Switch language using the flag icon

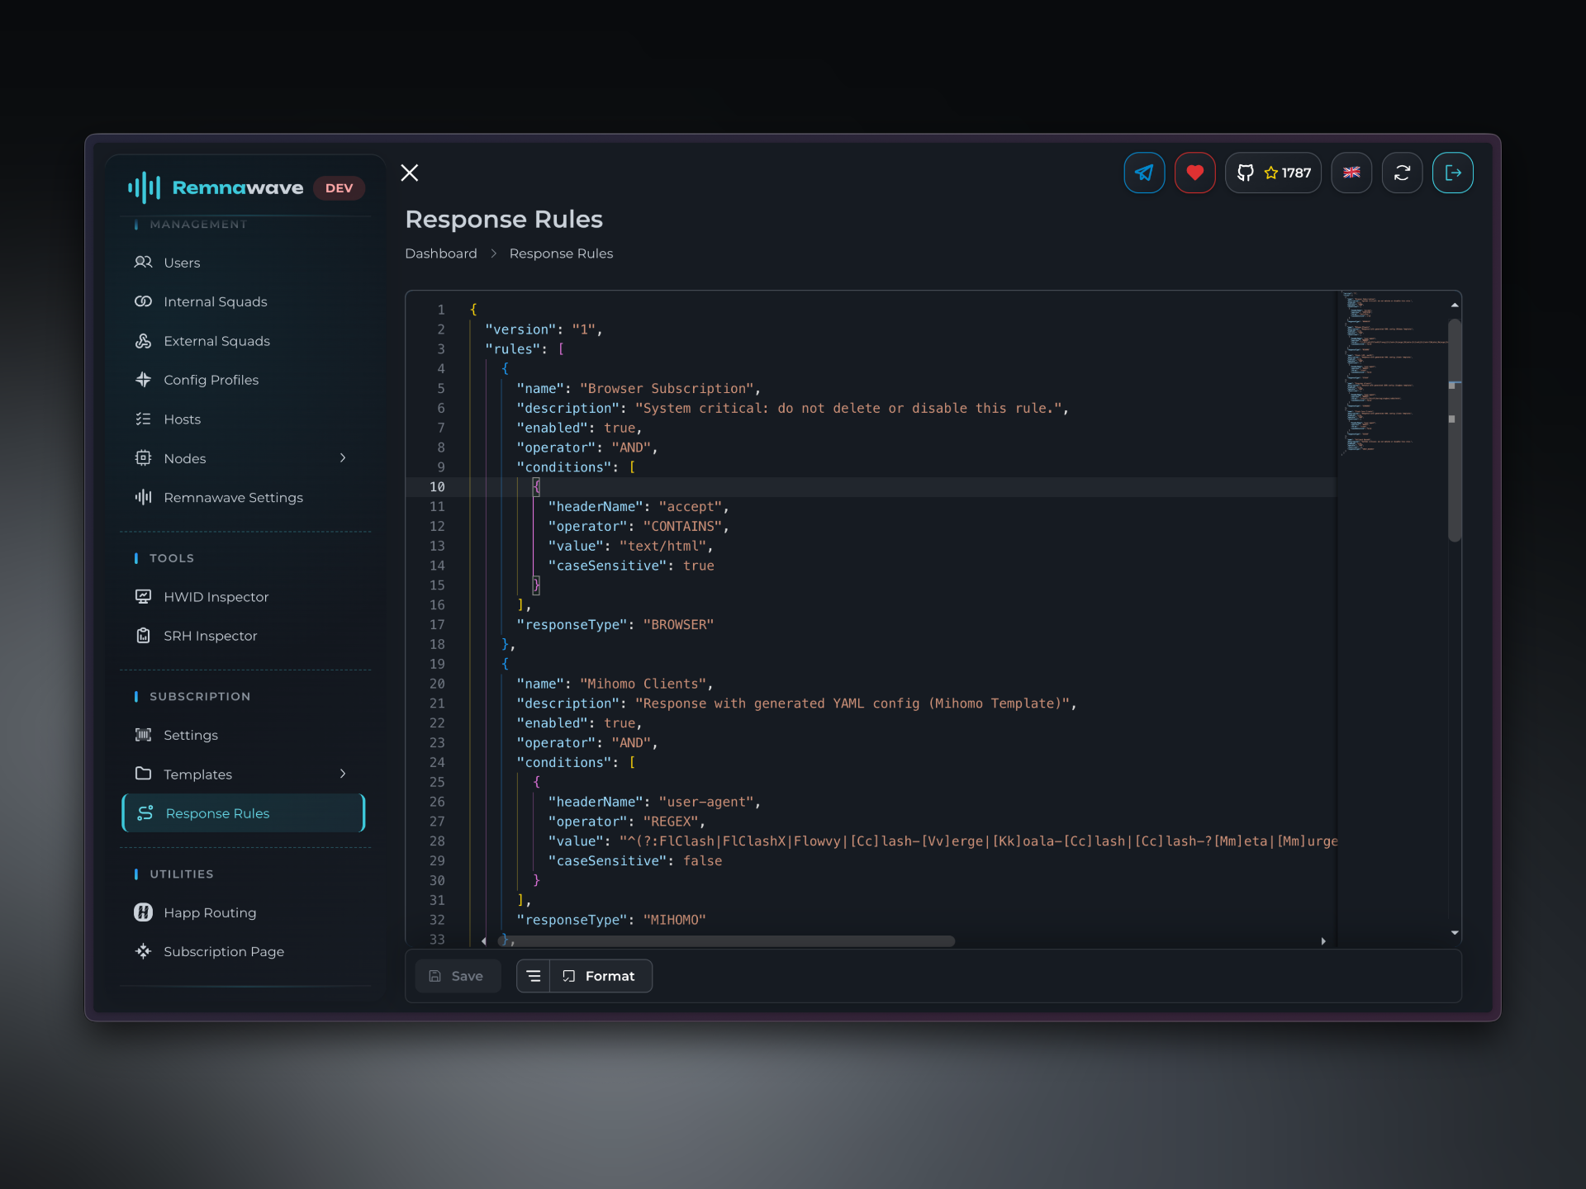click(x=1351, y=173)
